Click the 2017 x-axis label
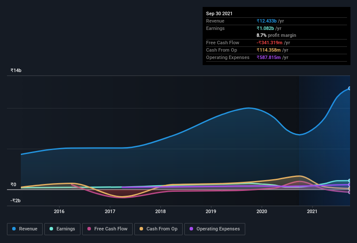This screenshot has height=243, width=357. coord(110,211)
